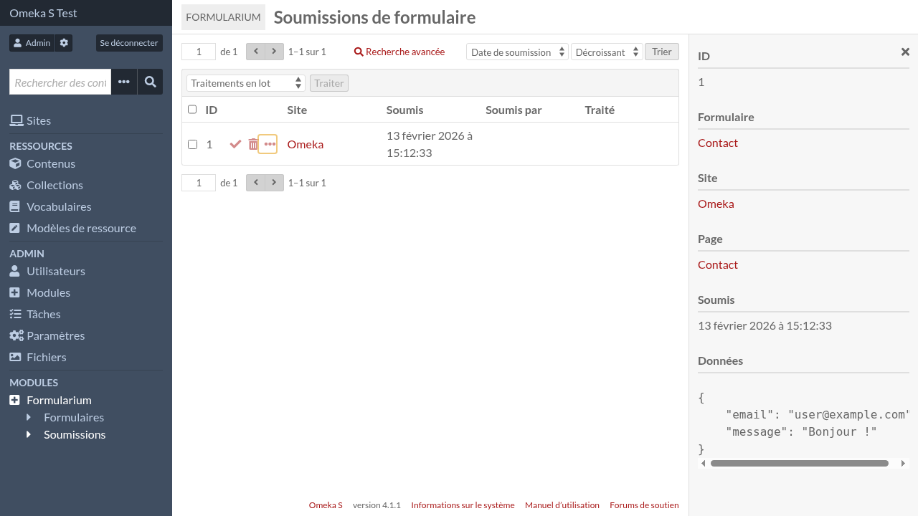Apply sorting with the Trier button
This screenshot has height=516, width=918.
[661, 52]
